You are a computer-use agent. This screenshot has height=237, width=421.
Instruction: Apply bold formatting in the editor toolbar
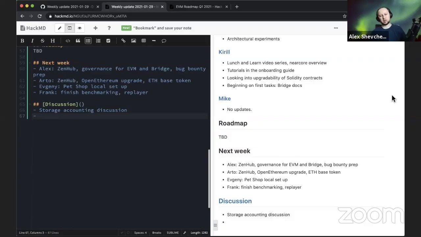[22, 41]
